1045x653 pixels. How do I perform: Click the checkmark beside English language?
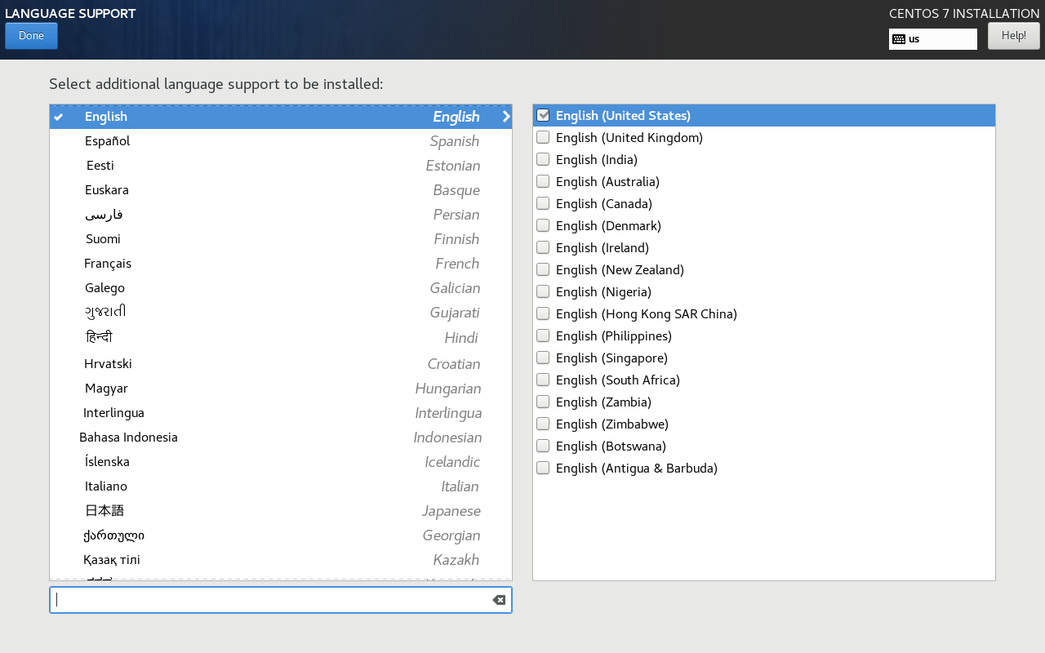point(59,117)
